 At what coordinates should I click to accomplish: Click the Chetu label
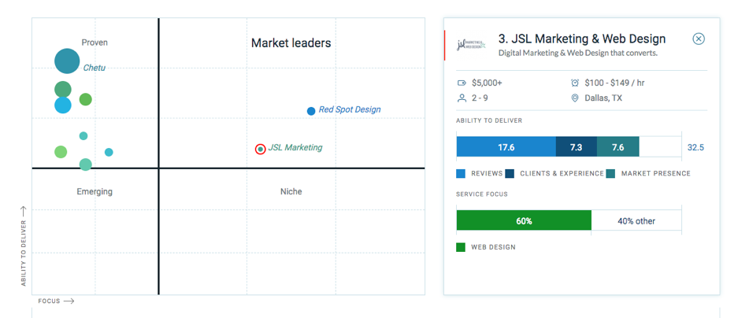[95, 68]
